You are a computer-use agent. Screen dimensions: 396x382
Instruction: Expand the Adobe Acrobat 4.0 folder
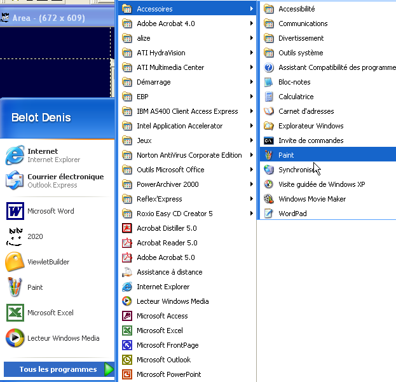188,24
